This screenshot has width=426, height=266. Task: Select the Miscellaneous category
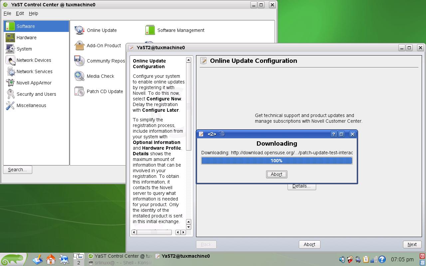(36, 105)
